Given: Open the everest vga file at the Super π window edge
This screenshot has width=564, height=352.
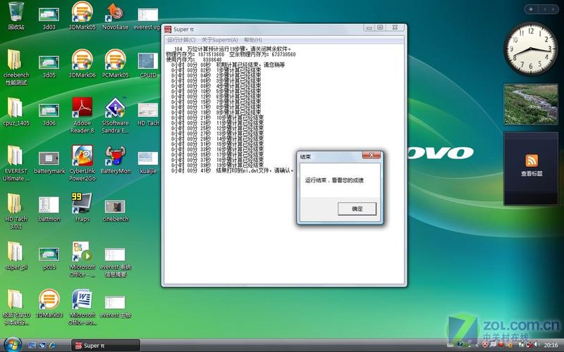Looking at the screenshot, I should [x=147, y=18].
